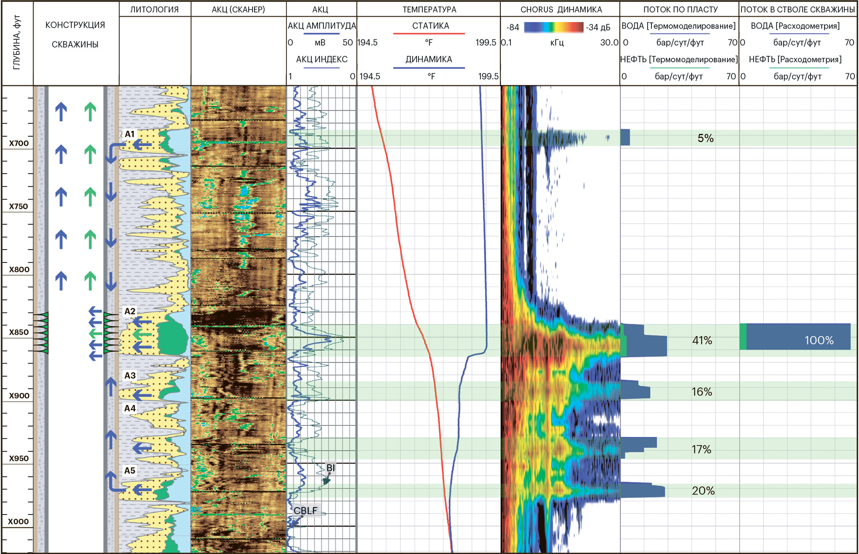The image size is (859, 554).
Task: Click the dB color scale bar
Action: 554,27
